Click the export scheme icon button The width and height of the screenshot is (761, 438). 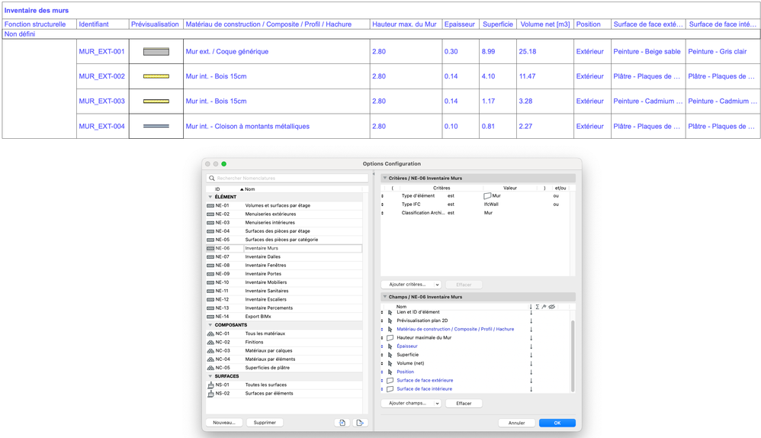point(360,423)
